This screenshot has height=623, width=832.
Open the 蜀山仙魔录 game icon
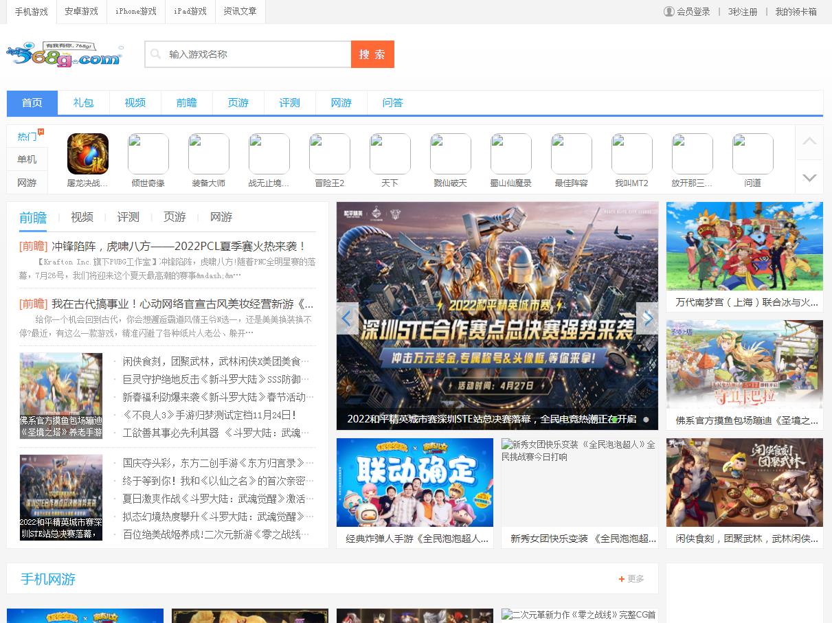coord(511,154)
